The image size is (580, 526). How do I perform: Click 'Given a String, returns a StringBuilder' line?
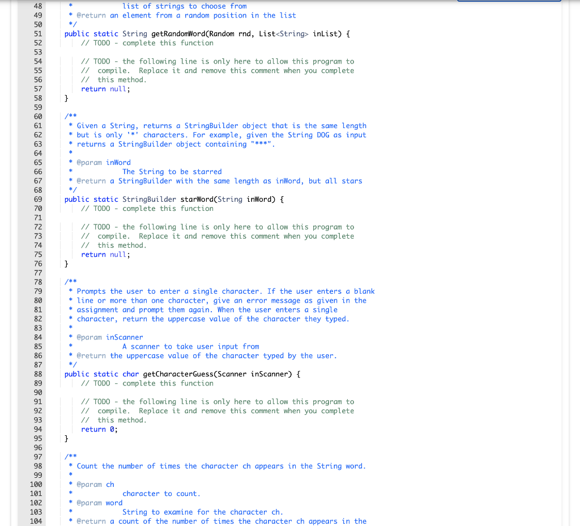pyautogui.click(x=221, y=126)
